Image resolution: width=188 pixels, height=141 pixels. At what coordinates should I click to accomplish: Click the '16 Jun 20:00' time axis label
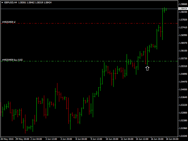pos(157,139)
